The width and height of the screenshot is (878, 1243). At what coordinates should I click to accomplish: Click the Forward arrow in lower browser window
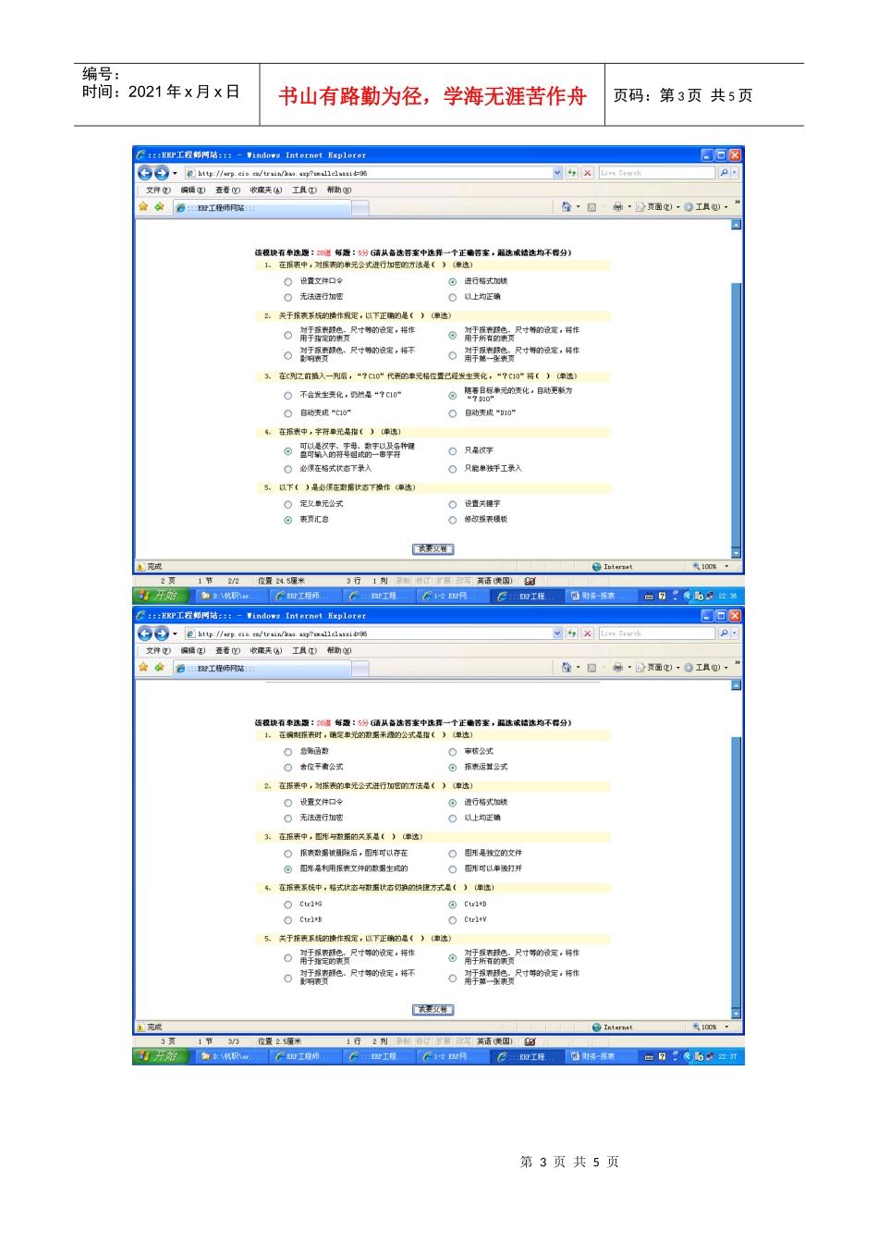click(161, 634)
